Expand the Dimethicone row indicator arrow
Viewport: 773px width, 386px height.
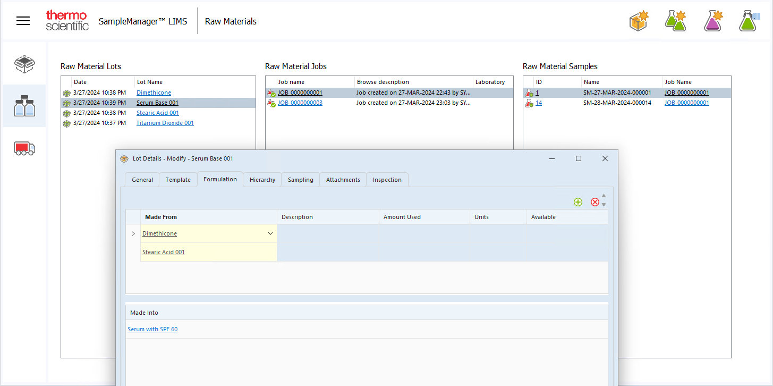[133, 233]
